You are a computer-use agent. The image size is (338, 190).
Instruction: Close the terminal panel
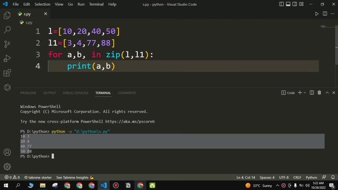coord(334,93)
